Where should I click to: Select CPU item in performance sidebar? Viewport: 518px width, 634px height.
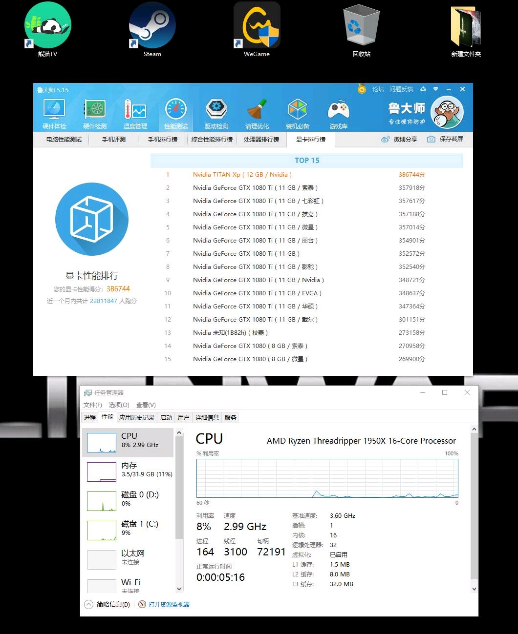pyautogui.click(x=128, y=443)
